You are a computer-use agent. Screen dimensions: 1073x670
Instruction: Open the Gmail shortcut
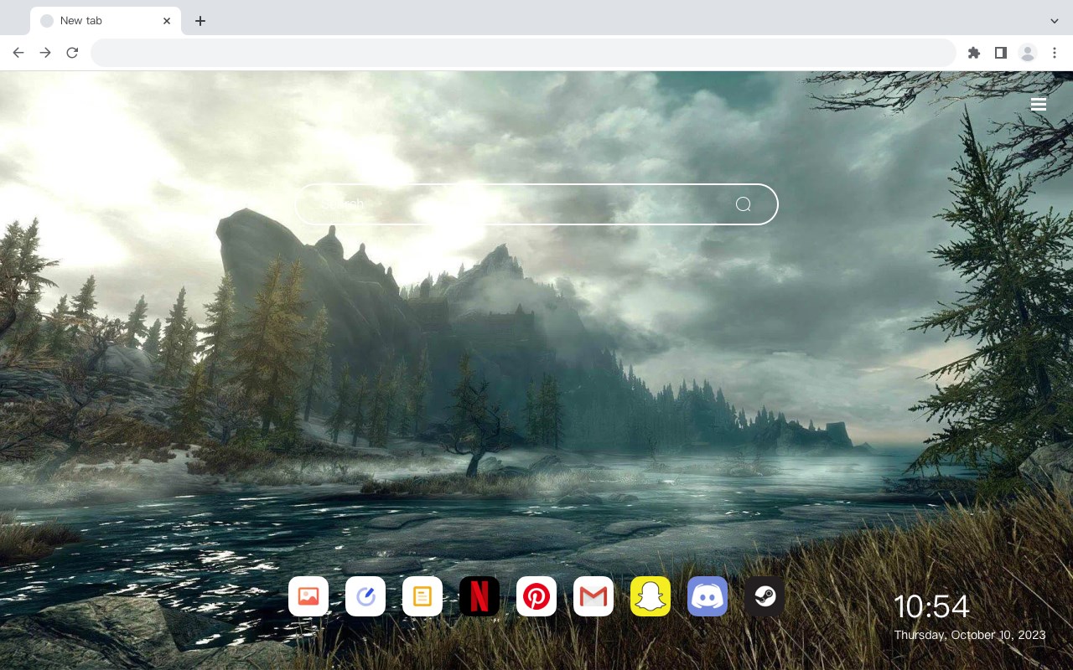594,596
